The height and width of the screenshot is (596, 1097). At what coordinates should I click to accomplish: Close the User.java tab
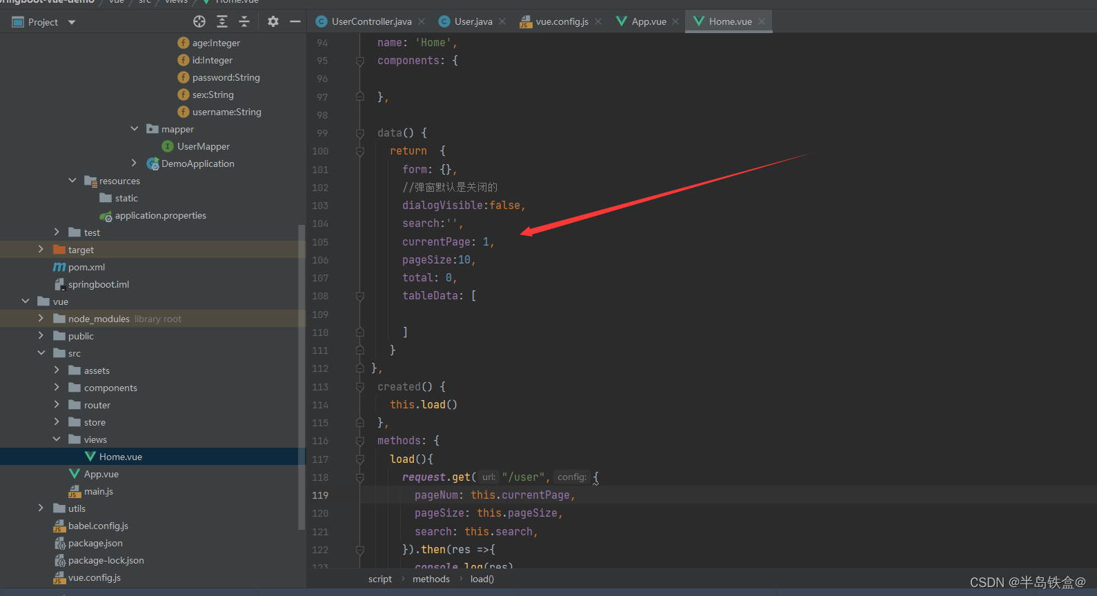(x=502, y=21)
